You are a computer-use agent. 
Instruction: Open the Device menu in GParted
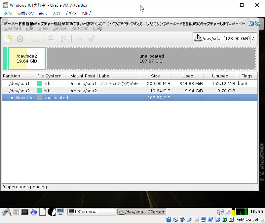click(59, 28)
